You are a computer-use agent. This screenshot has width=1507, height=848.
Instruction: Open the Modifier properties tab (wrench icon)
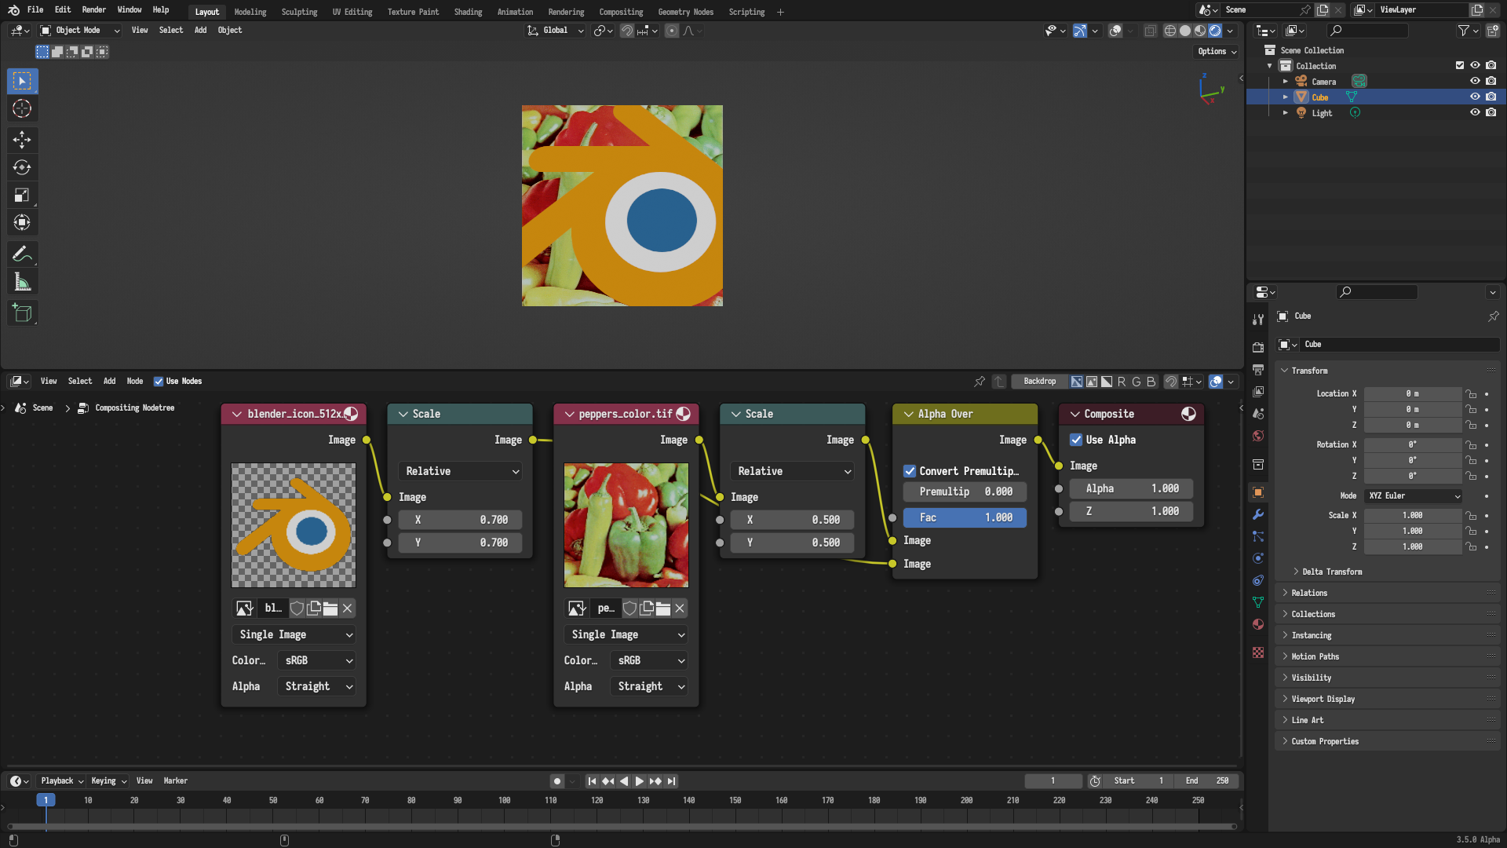(1258, 514)
